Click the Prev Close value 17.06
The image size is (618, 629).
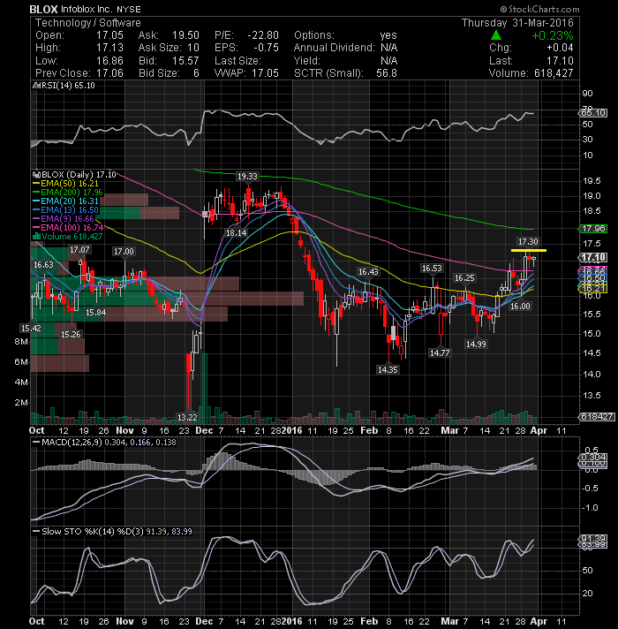click(109, 73)
